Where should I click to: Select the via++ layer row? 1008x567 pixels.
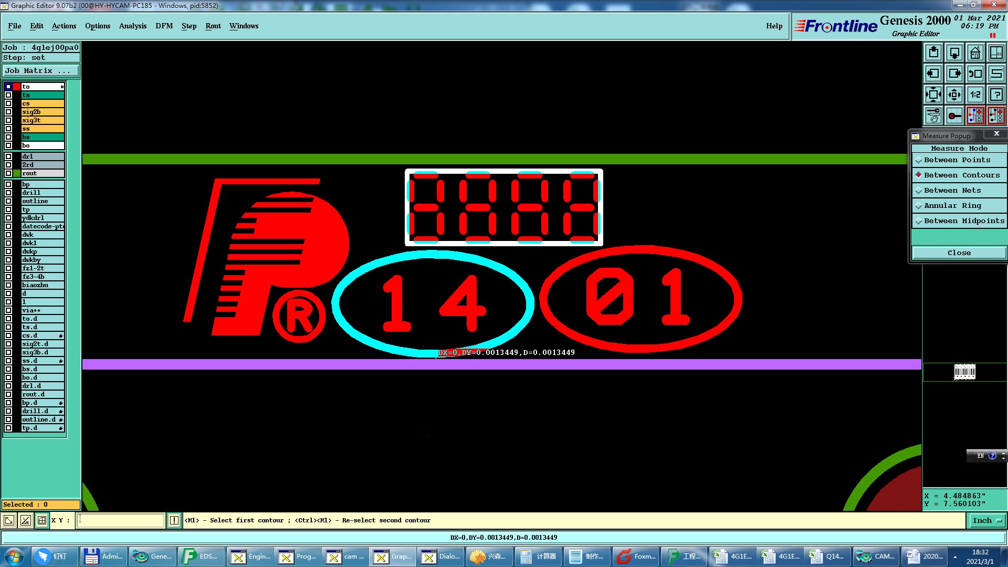click(43, 310)
